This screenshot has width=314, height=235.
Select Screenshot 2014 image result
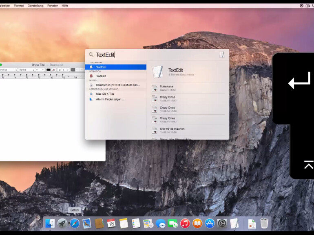[x=116, y=85]
